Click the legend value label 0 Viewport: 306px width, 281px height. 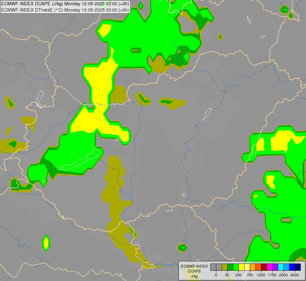pyautogui.click(x=216, y=275)
